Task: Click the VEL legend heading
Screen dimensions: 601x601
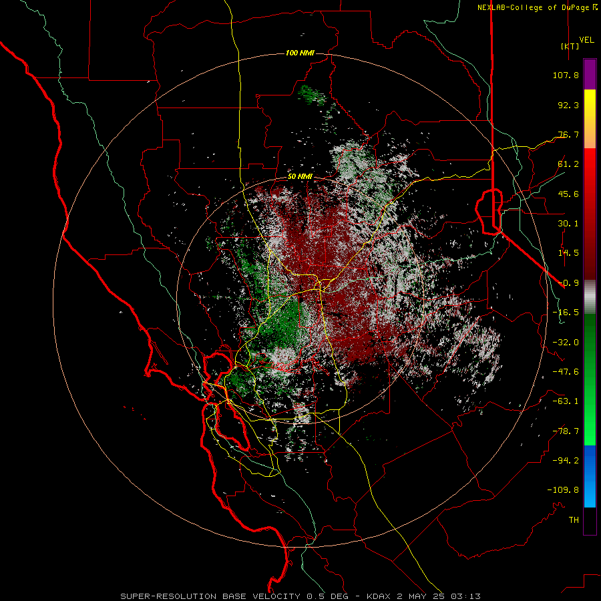Action: pyautogui.click(x=586, y=39)
